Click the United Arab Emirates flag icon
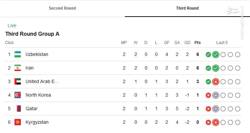 pos(18,81)
